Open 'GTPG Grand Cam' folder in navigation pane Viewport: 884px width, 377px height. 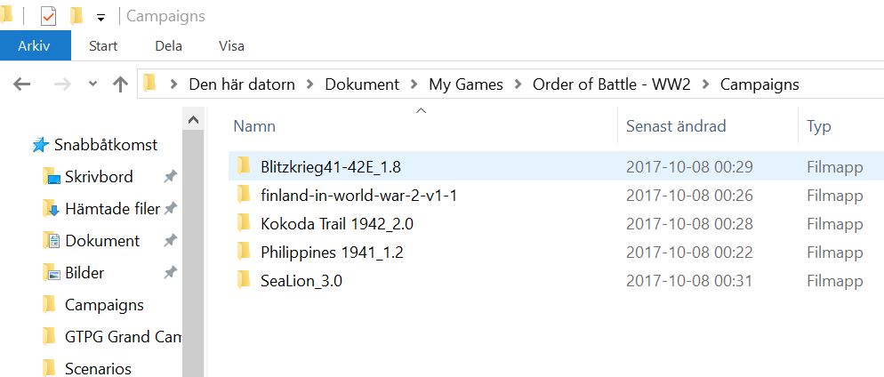pos(124,337)
